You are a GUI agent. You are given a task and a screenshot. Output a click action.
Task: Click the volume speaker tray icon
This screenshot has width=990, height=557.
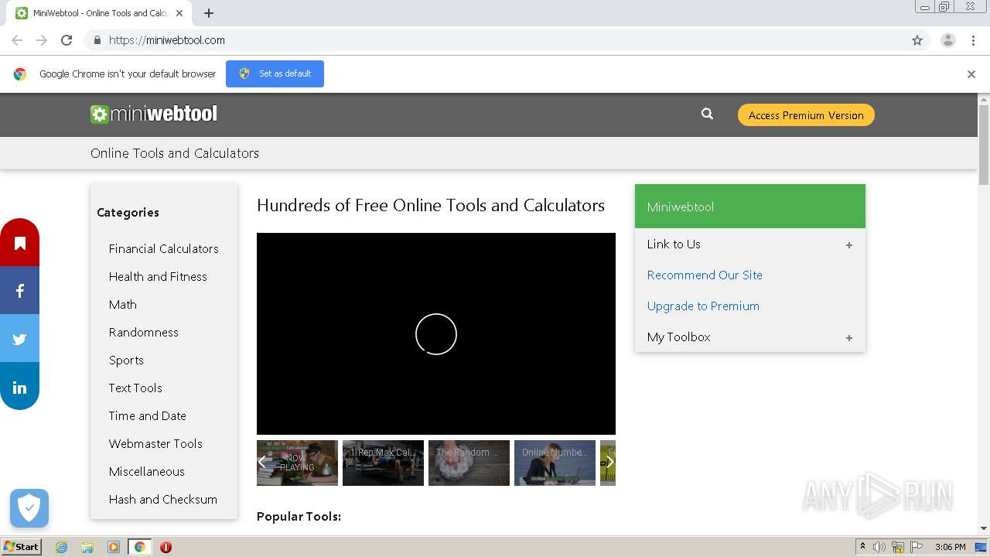[x=879, y=547]
